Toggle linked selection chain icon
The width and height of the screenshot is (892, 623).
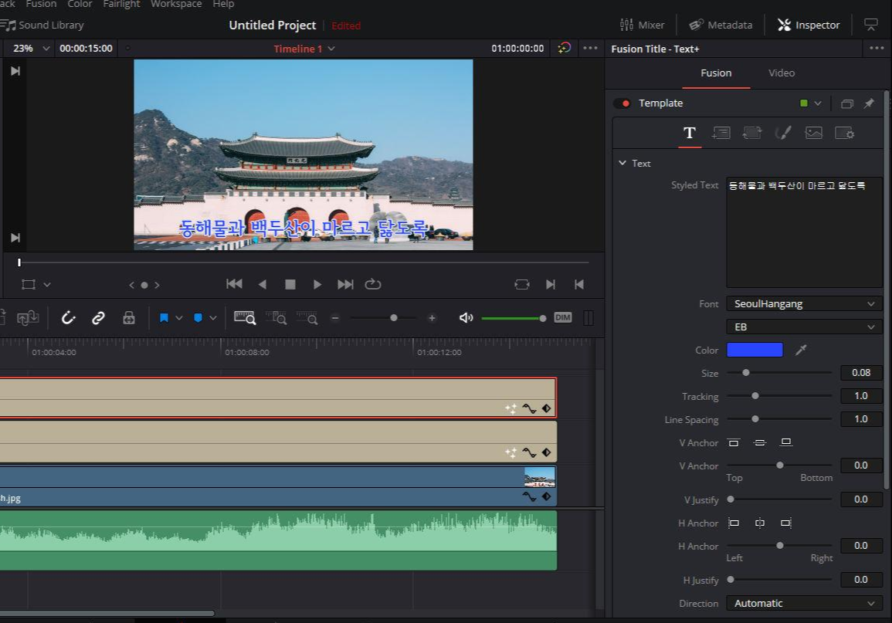point(98,318)
